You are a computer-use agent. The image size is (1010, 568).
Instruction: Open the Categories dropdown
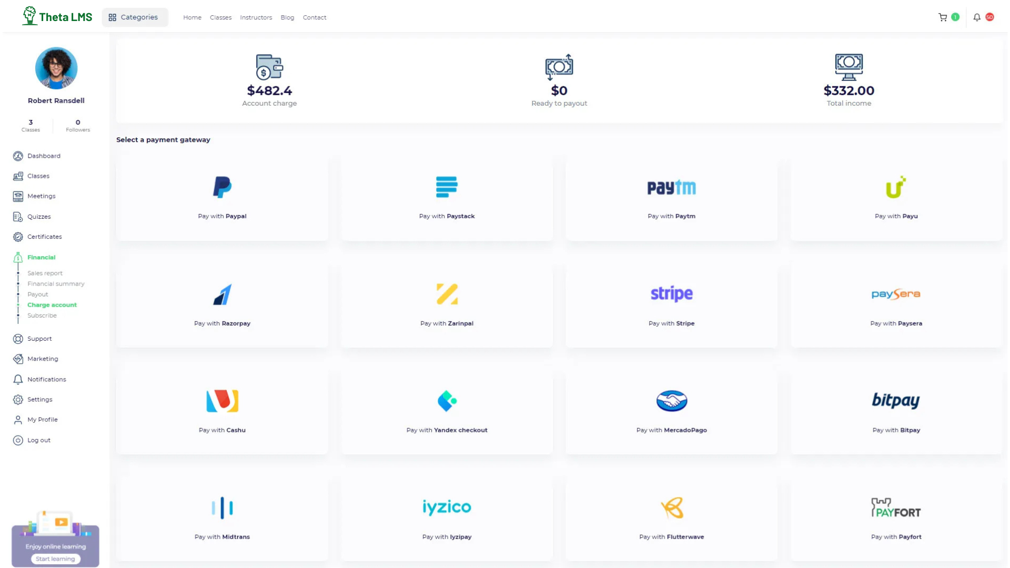pyautogui.click(x=135, y=17)
